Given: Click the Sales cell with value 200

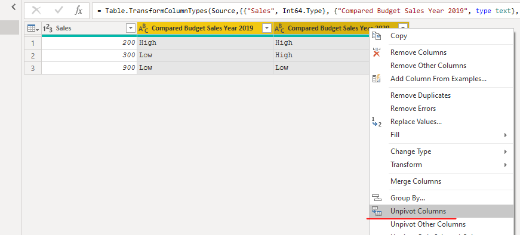Looking at the screenshot, I should click(89, 43).
